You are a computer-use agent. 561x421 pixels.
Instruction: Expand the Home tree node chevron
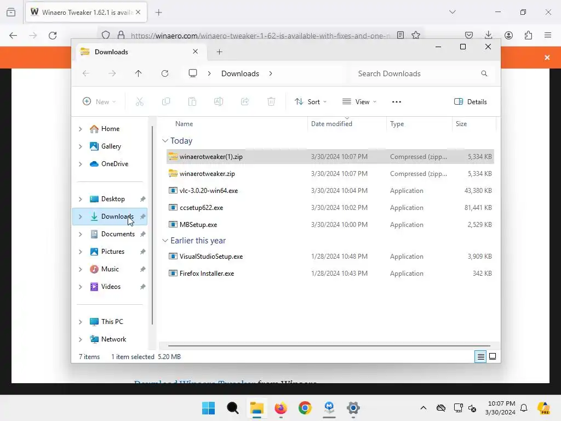81,129
